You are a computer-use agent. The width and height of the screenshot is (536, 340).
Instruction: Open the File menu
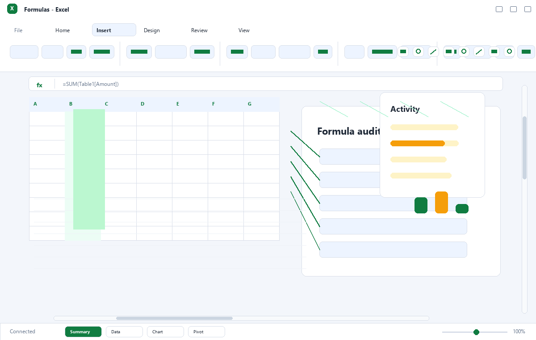tap(18, 30)
